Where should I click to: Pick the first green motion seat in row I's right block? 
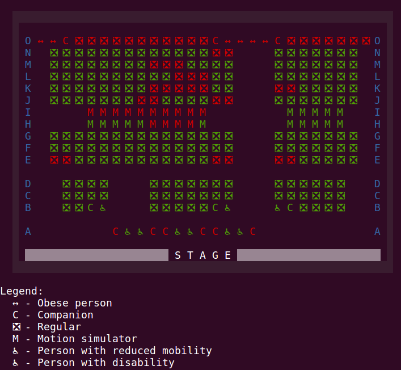290,112
